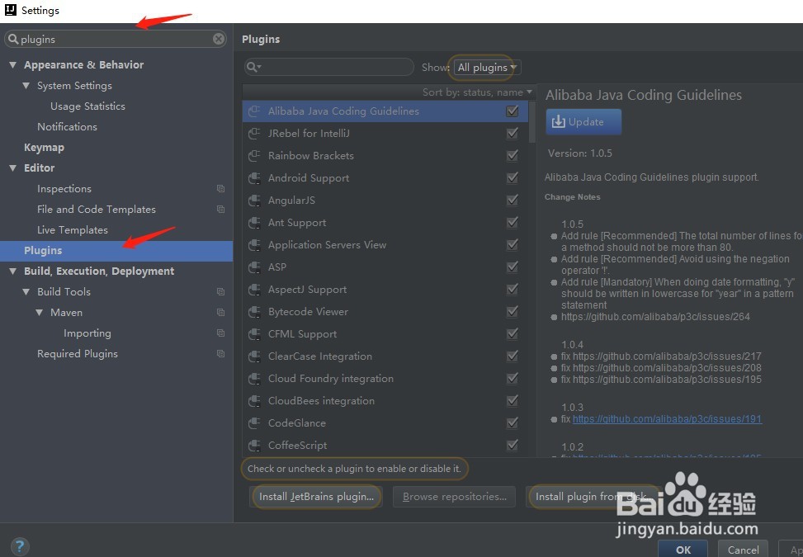Open Notifications settings
The height and width of the screenshot is (557, 803).
pyautogui.click(x=67, y=126)
